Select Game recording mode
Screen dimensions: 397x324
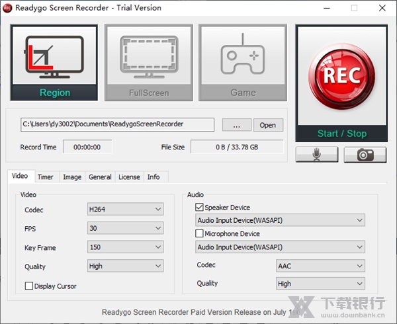(x=243, y=62)
